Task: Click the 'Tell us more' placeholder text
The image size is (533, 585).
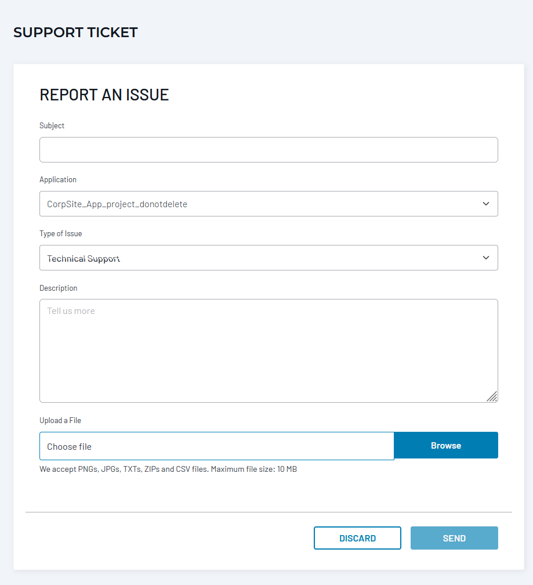Action: coord(71,311)
